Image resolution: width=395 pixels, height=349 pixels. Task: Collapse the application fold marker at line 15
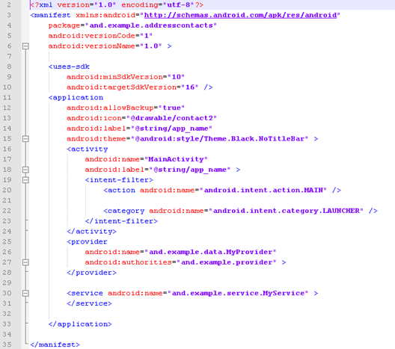pyautogui.click(x=25, y=139)
